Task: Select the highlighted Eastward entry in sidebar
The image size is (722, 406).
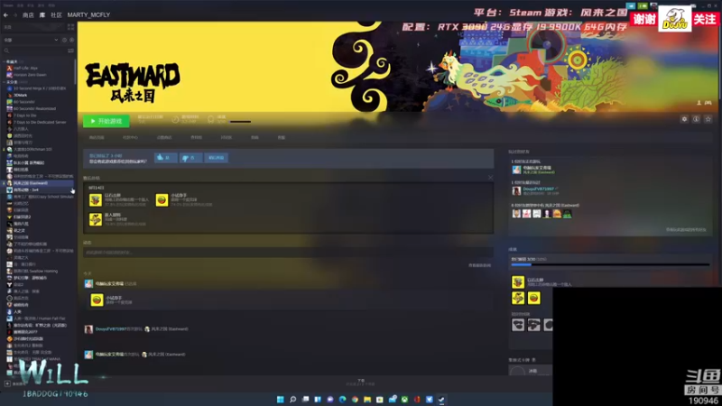Action: (x=38, y=183)
